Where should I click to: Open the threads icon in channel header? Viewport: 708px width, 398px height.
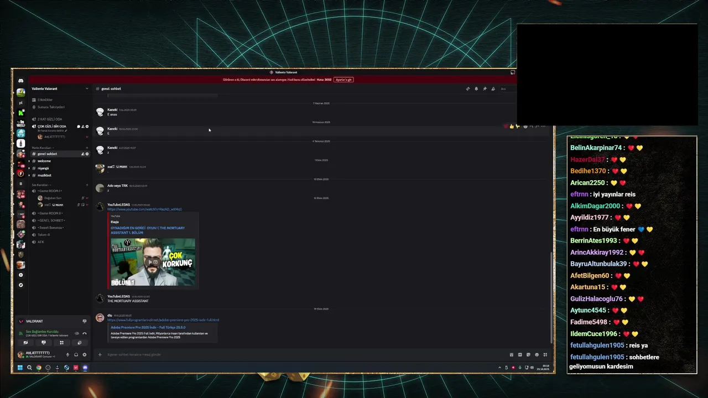(467, 88)
